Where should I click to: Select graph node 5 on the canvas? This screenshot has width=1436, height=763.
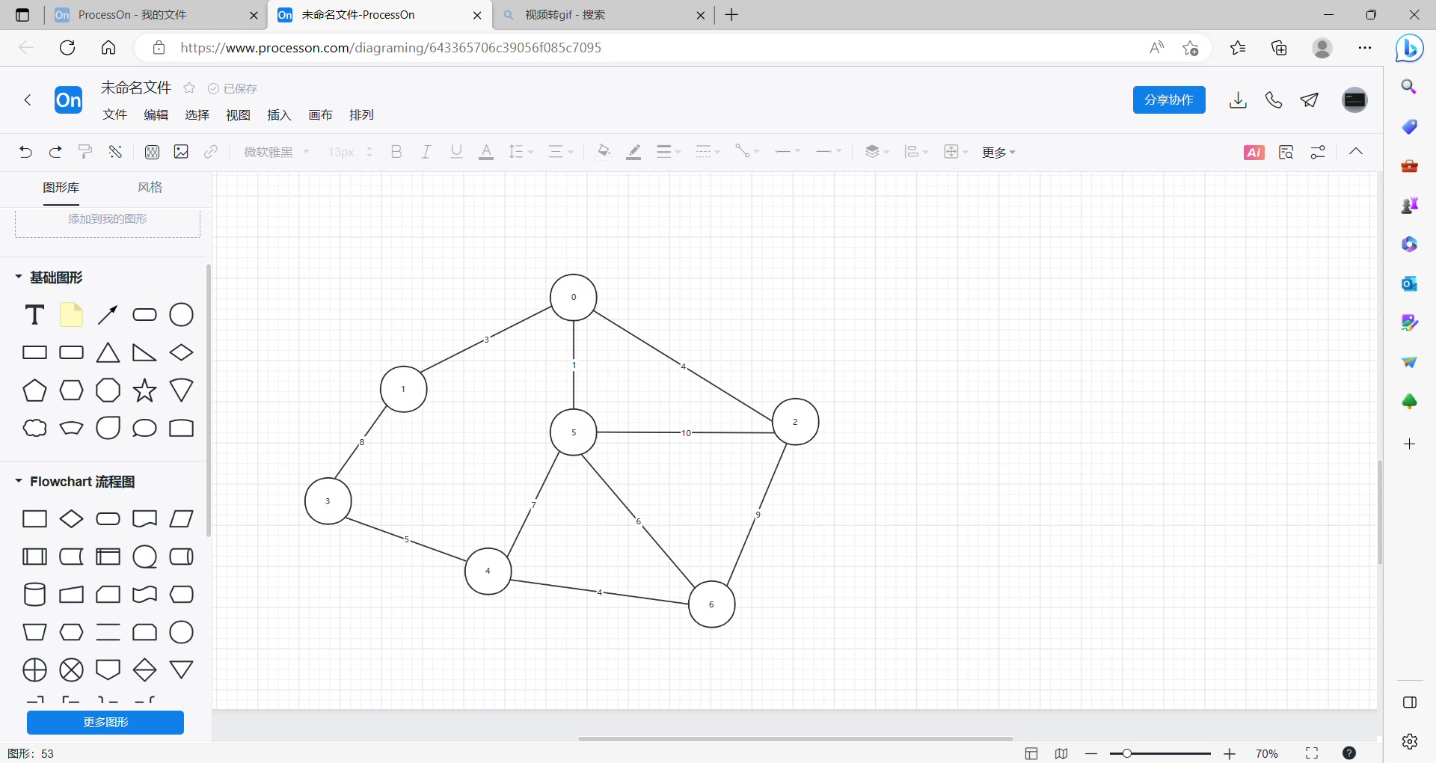click(574, 432)
